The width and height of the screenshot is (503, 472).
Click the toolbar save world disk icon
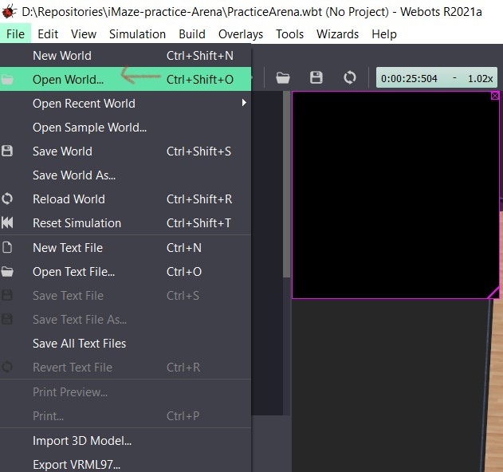coord(316,77)
